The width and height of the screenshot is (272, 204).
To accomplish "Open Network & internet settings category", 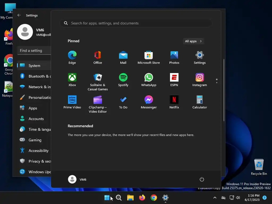I will pos(34,87).
